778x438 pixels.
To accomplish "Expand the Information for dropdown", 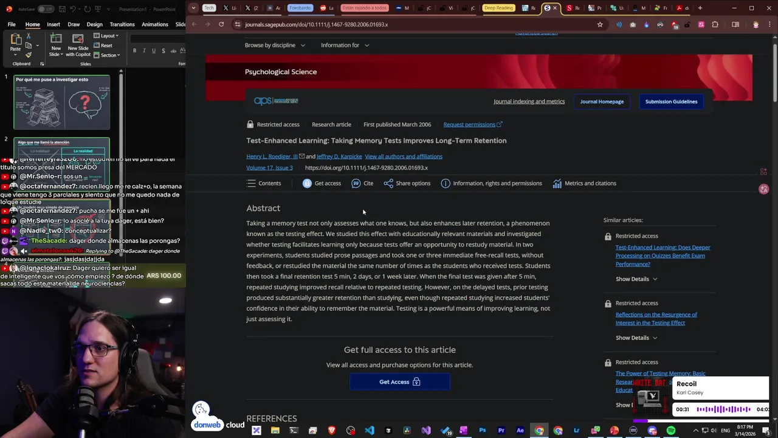I will pyautogui.click(x=345, y=45).
